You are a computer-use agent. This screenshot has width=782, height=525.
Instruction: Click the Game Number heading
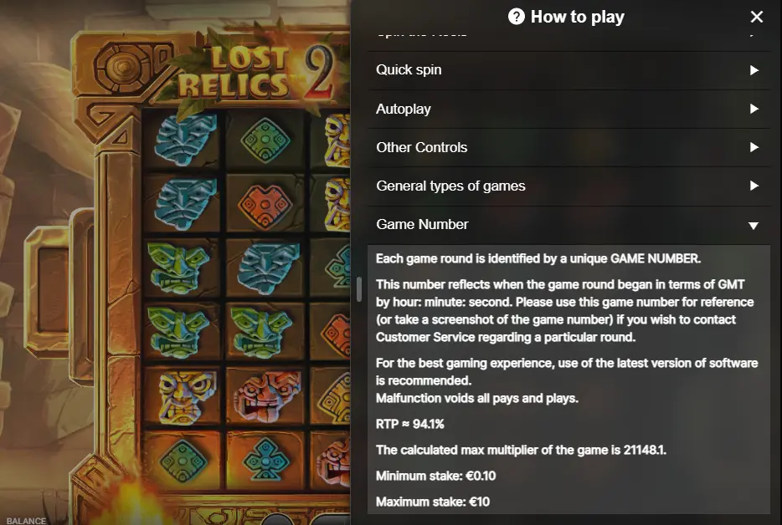[x=422, y=225]
